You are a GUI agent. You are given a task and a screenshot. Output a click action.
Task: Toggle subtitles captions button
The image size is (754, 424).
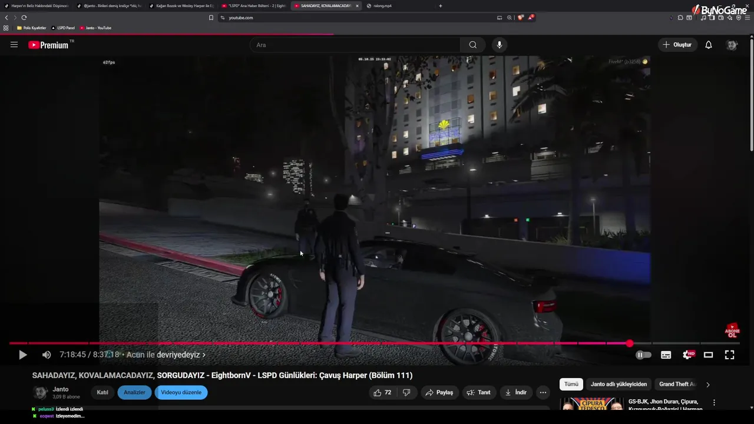point(666,355)
